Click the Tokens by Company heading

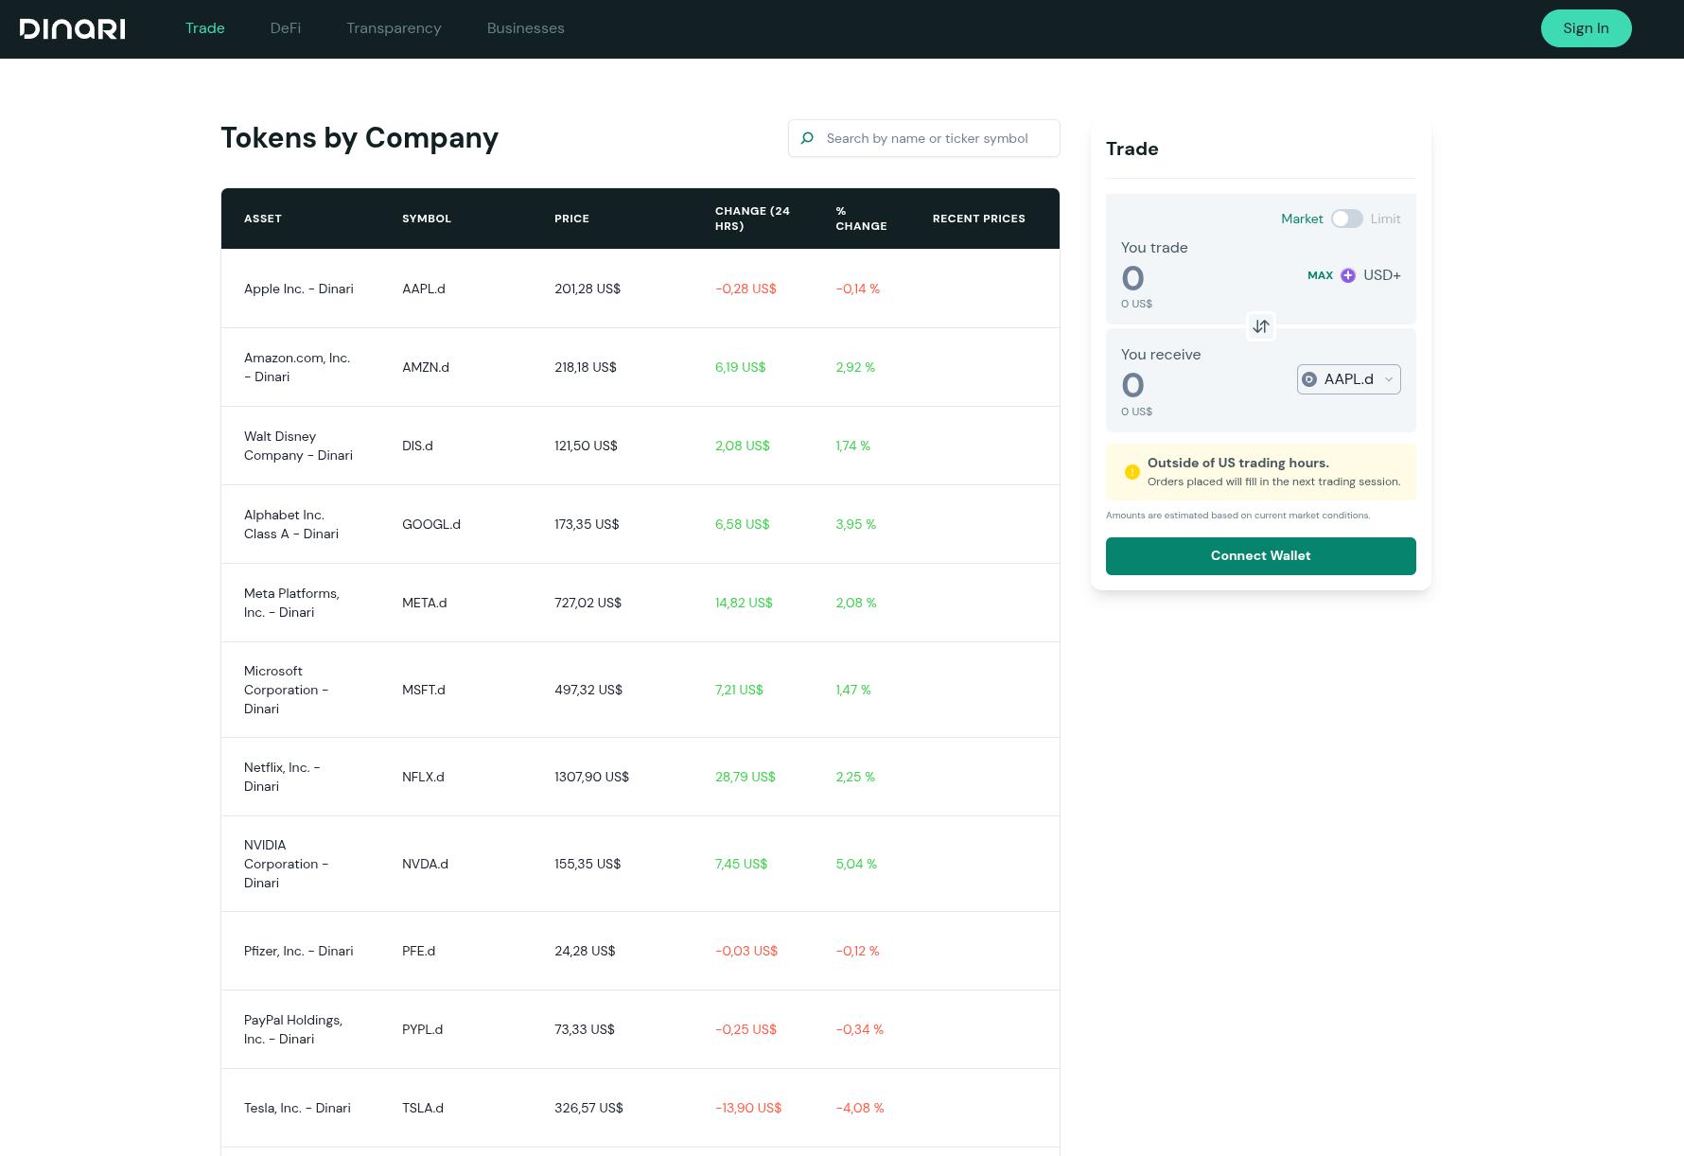(x=360, y=138)
